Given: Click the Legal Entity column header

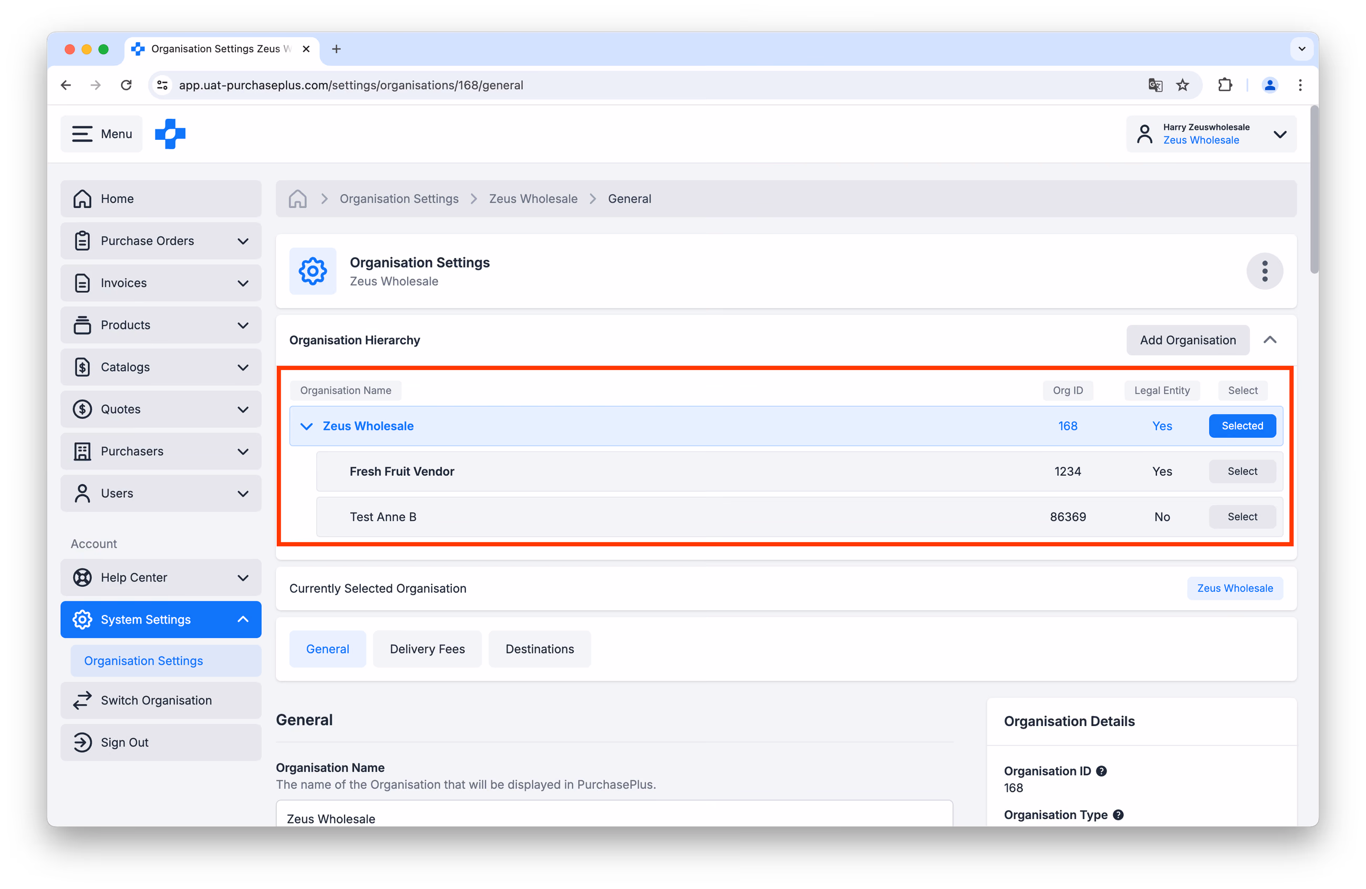Looking at the screenshot, I should tap(1162, 391).
